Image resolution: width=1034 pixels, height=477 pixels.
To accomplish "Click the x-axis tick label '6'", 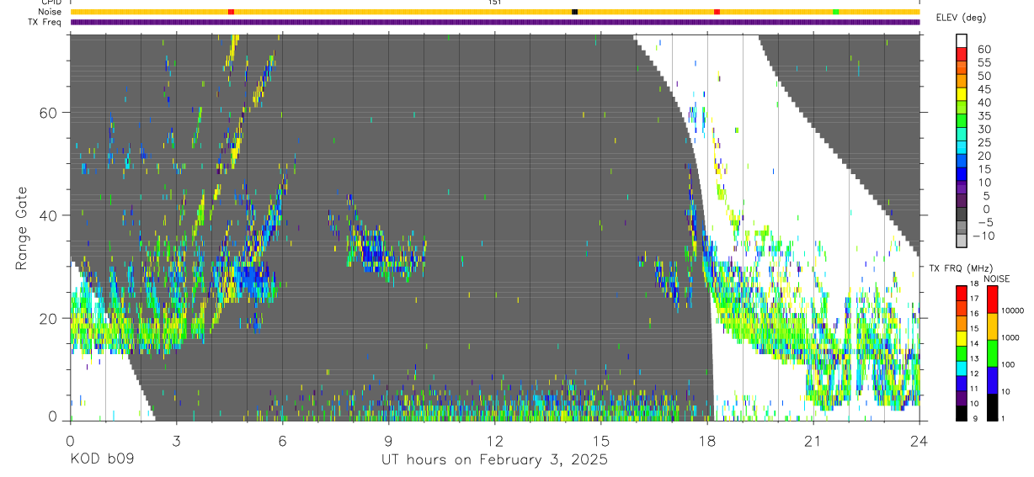I will [282, 441].
